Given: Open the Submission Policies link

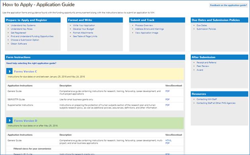Looking at the screenshot, I should click(206, 29).
